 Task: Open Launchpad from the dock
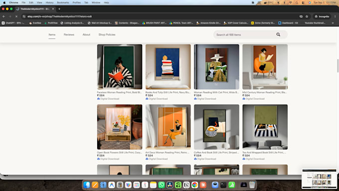pos(137,185)
